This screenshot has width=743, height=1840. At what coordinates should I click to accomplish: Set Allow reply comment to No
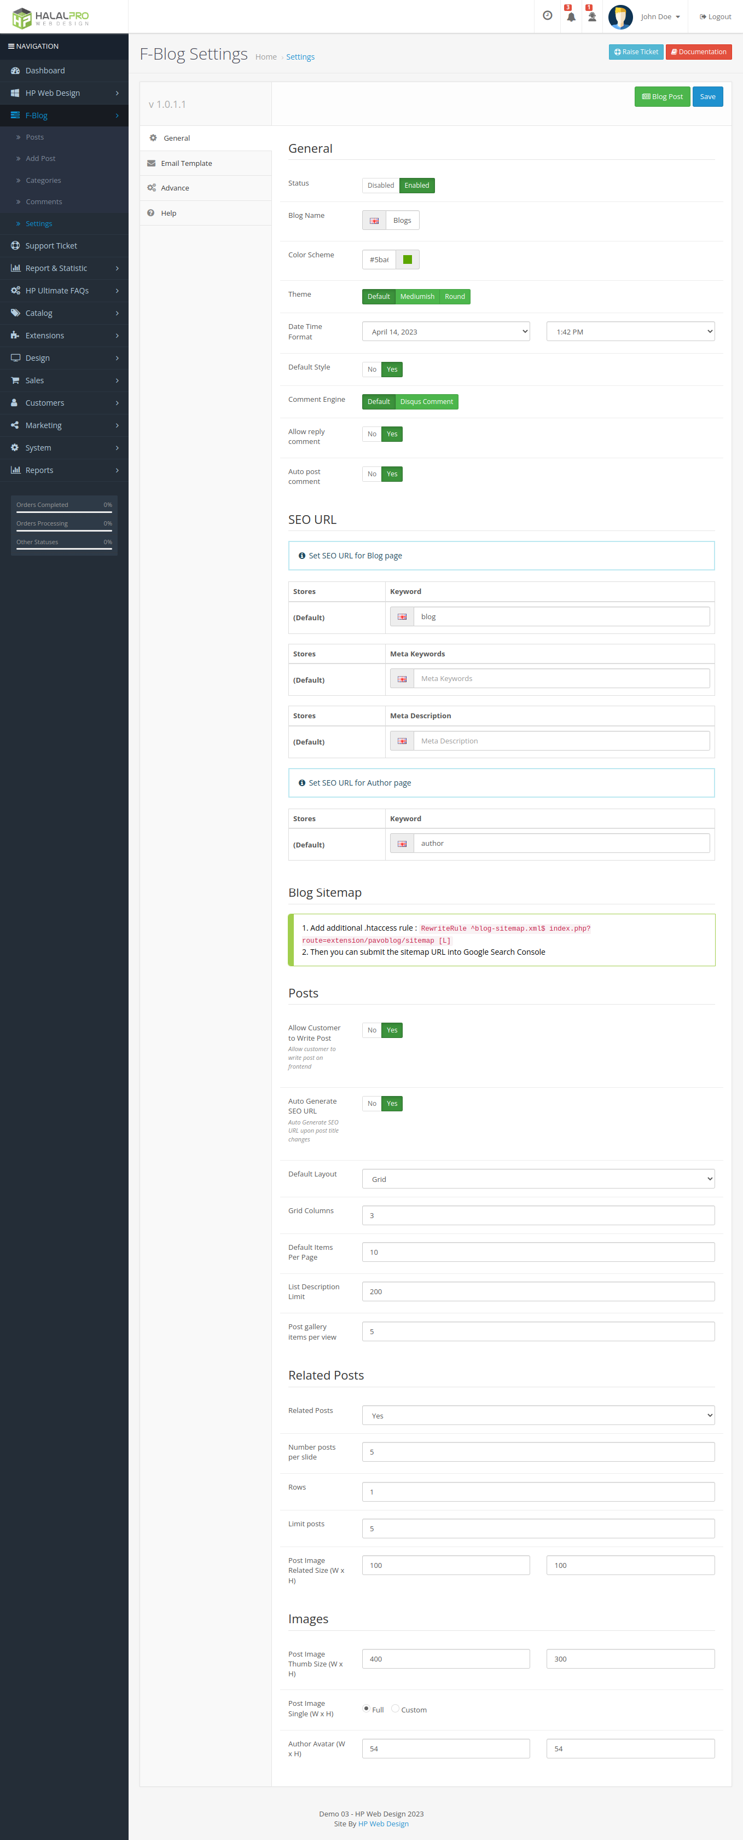372,434
